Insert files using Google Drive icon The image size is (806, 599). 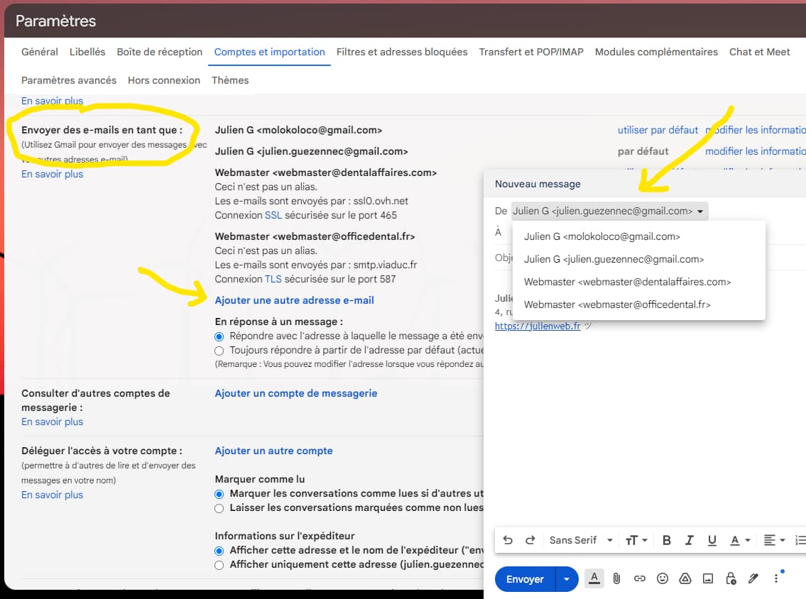[685, 579]
